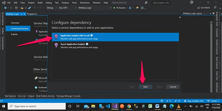Open App_Insights_Info repository selector in status bar
The image size is (222, 111).
[x=194, y=101]
